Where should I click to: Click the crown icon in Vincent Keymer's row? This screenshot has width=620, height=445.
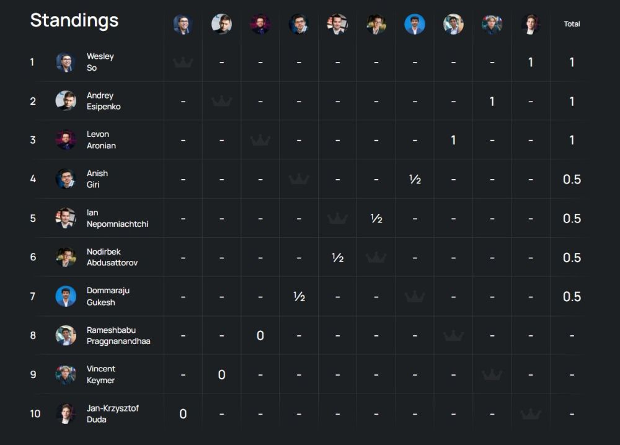coord(492,374)
